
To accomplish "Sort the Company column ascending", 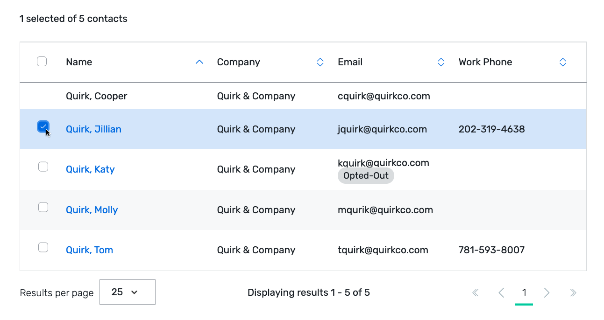I will (x=320, y=62).
